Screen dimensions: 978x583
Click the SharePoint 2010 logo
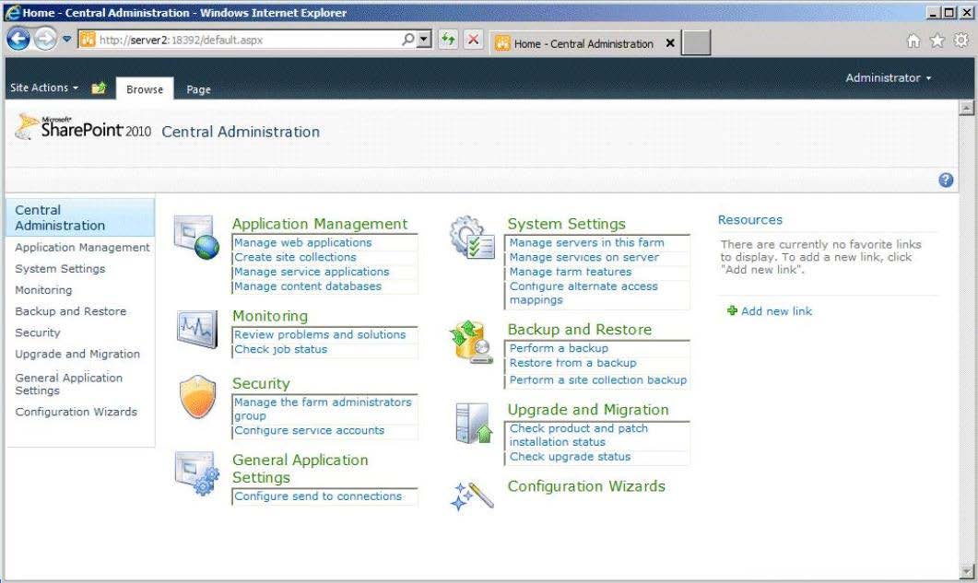(x=83, y=126)
